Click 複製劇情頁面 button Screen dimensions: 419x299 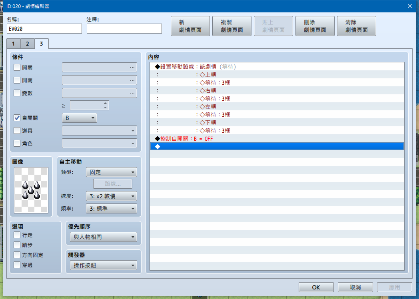[231, 26]
